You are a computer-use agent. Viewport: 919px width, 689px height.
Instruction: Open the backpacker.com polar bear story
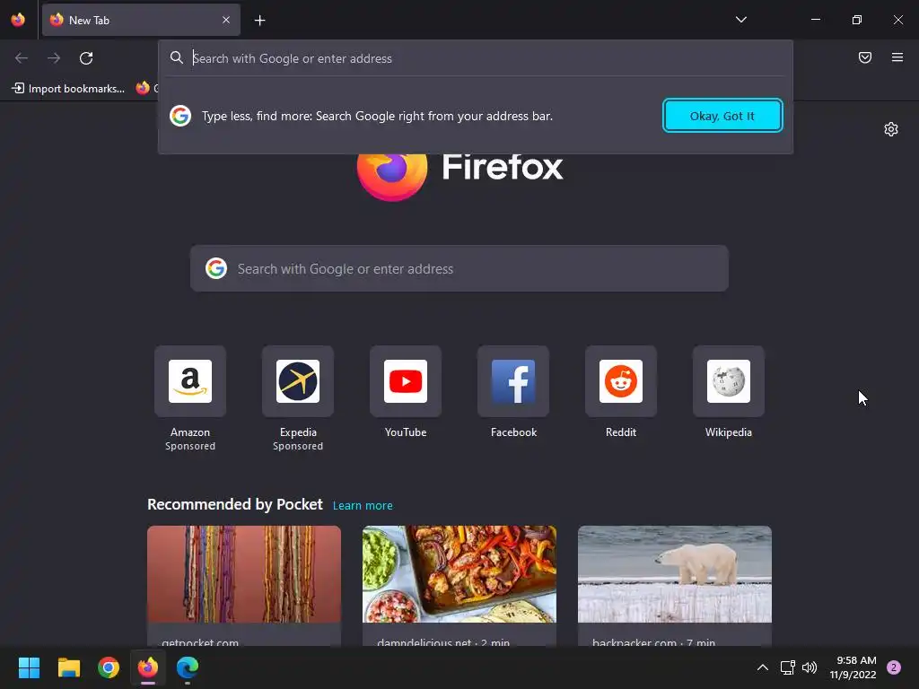click(x=675, y=574)
